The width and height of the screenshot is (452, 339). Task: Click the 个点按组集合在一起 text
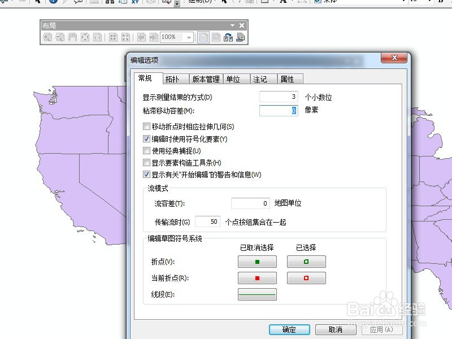point(256,222)
